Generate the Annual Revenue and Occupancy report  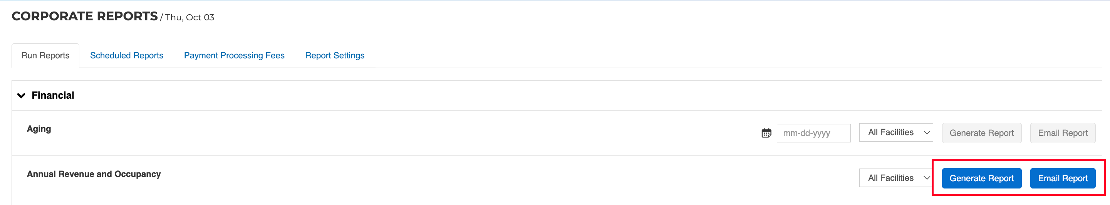tap(982, 179)
